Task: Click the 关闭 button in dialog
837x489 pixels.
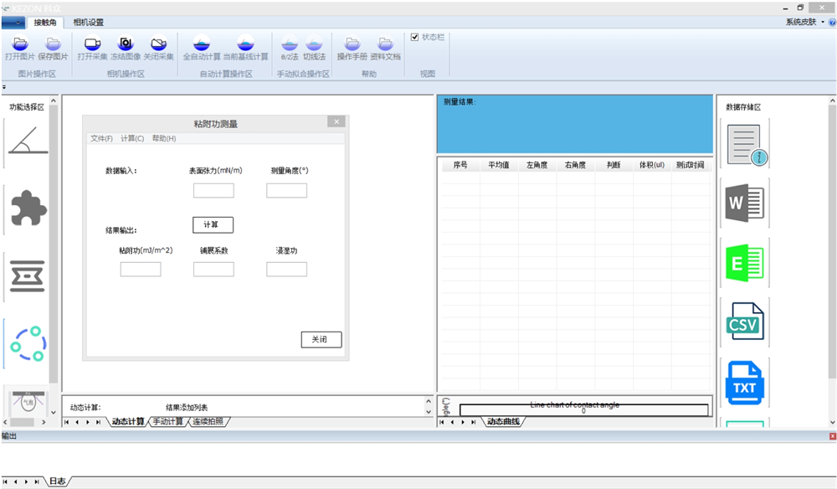Action: [321, 339]
